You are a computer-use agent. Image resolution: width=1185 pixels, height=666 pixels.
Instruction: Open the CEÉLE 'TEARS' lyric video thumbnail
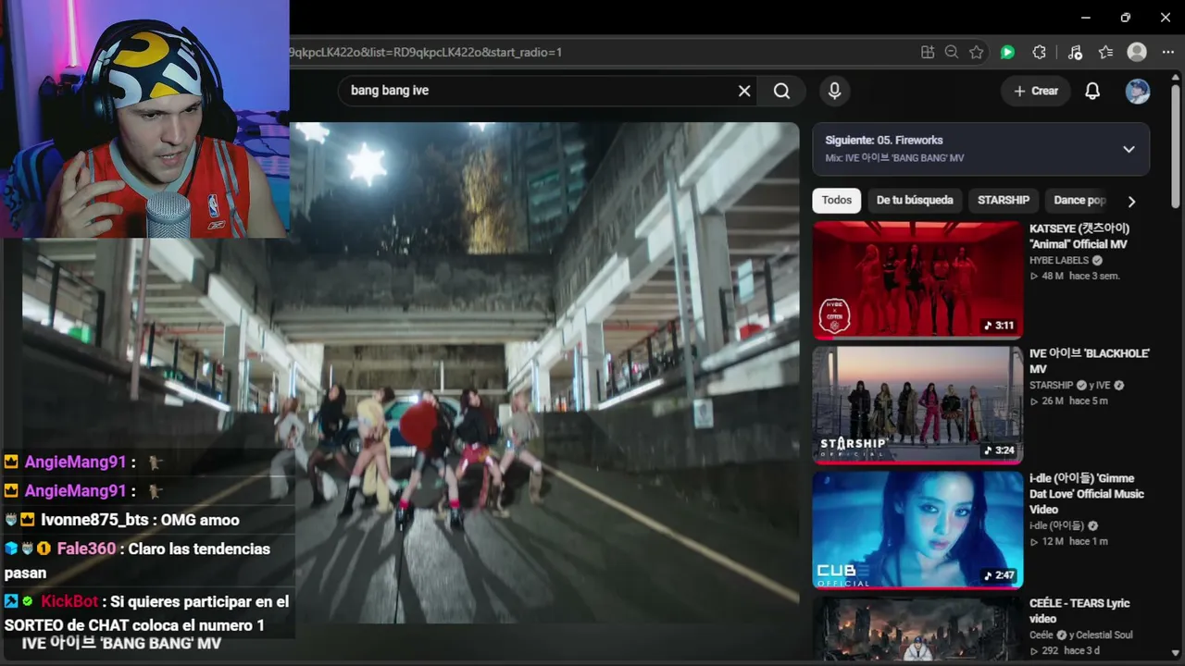coord(917,628)
